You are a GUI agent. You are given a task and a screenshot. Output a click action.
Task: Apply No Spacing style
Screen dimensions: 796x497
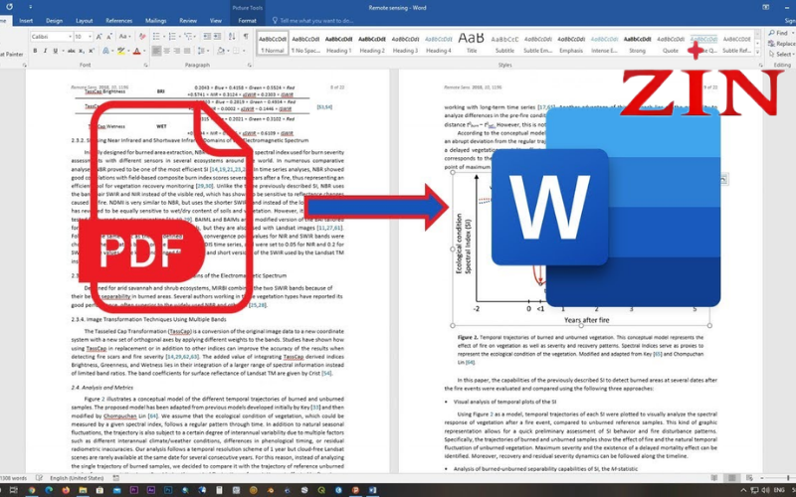[305, 44]
